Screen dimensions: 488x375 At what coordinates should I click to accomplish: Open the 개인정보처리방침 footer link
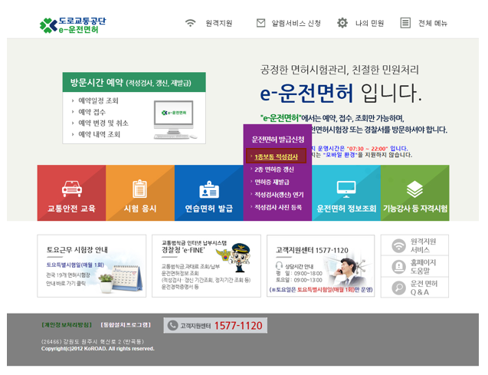tap(67, 325)
